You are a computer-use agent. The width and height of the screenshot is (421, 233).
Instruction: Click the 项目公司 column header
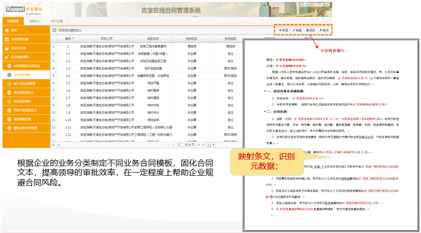(106, 39)
